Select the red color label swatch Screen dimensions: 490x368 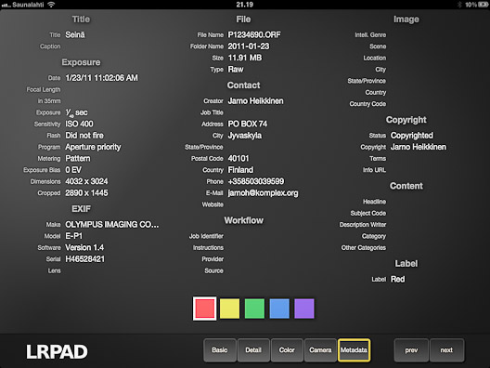(x=205, y=309)
